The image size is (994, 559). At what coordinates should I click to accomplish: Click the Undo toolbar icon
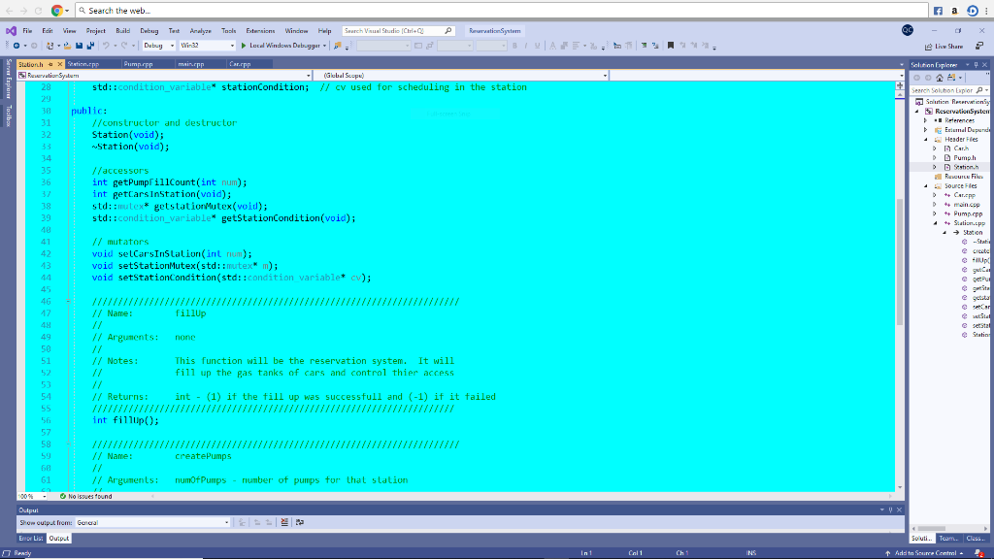tap(106, 44)
